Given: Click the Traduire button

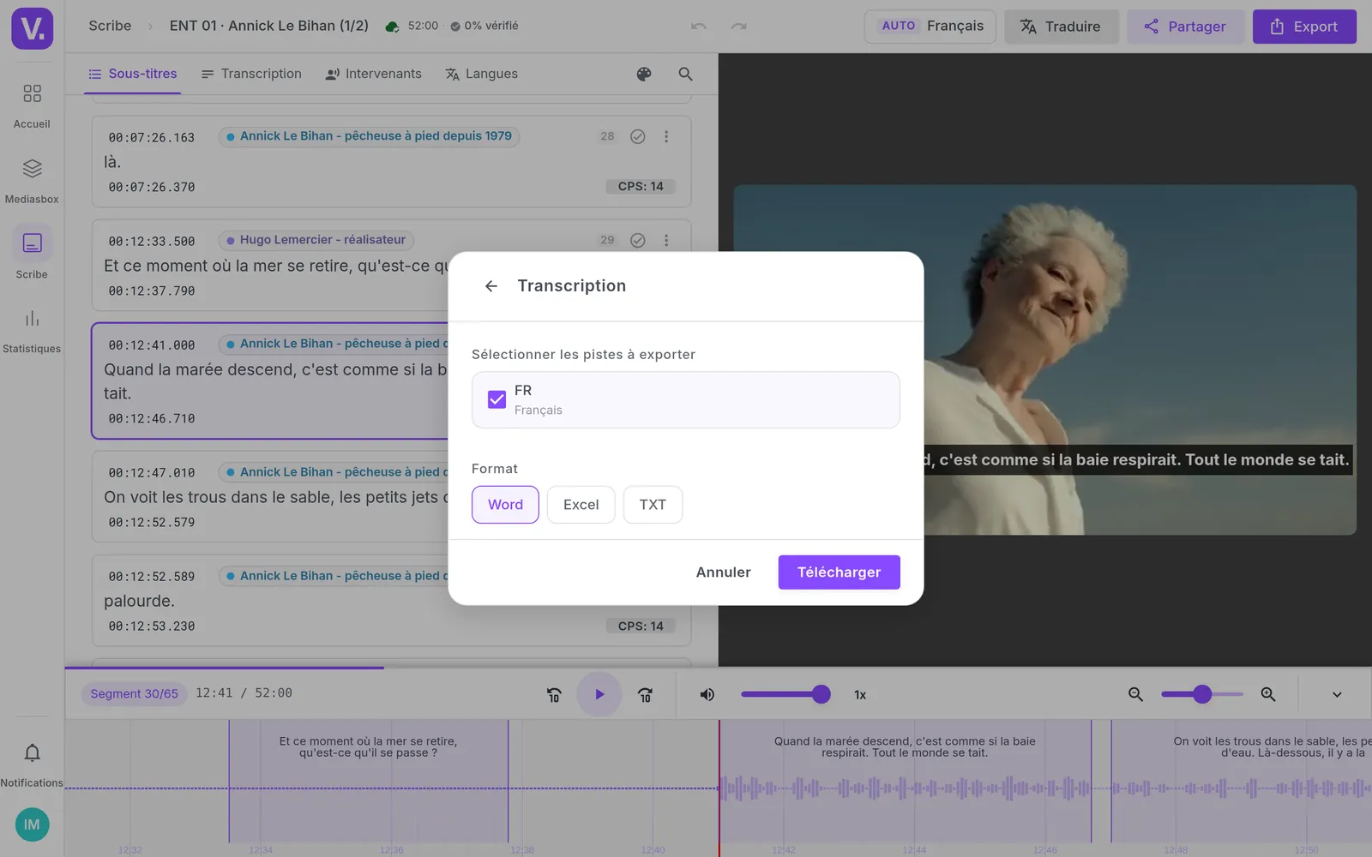Looking at the screenshot, I should tap(1061, 27).
